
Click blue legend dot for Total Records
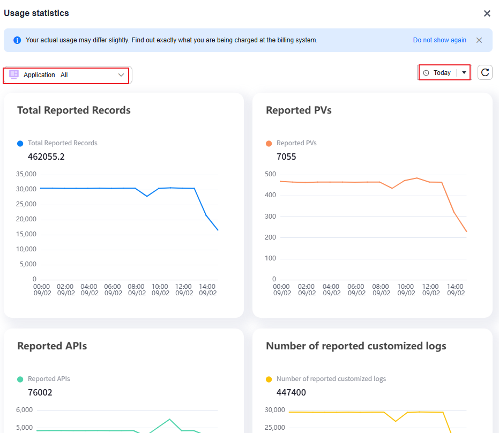pyautogui.click(x=20, y=144)
